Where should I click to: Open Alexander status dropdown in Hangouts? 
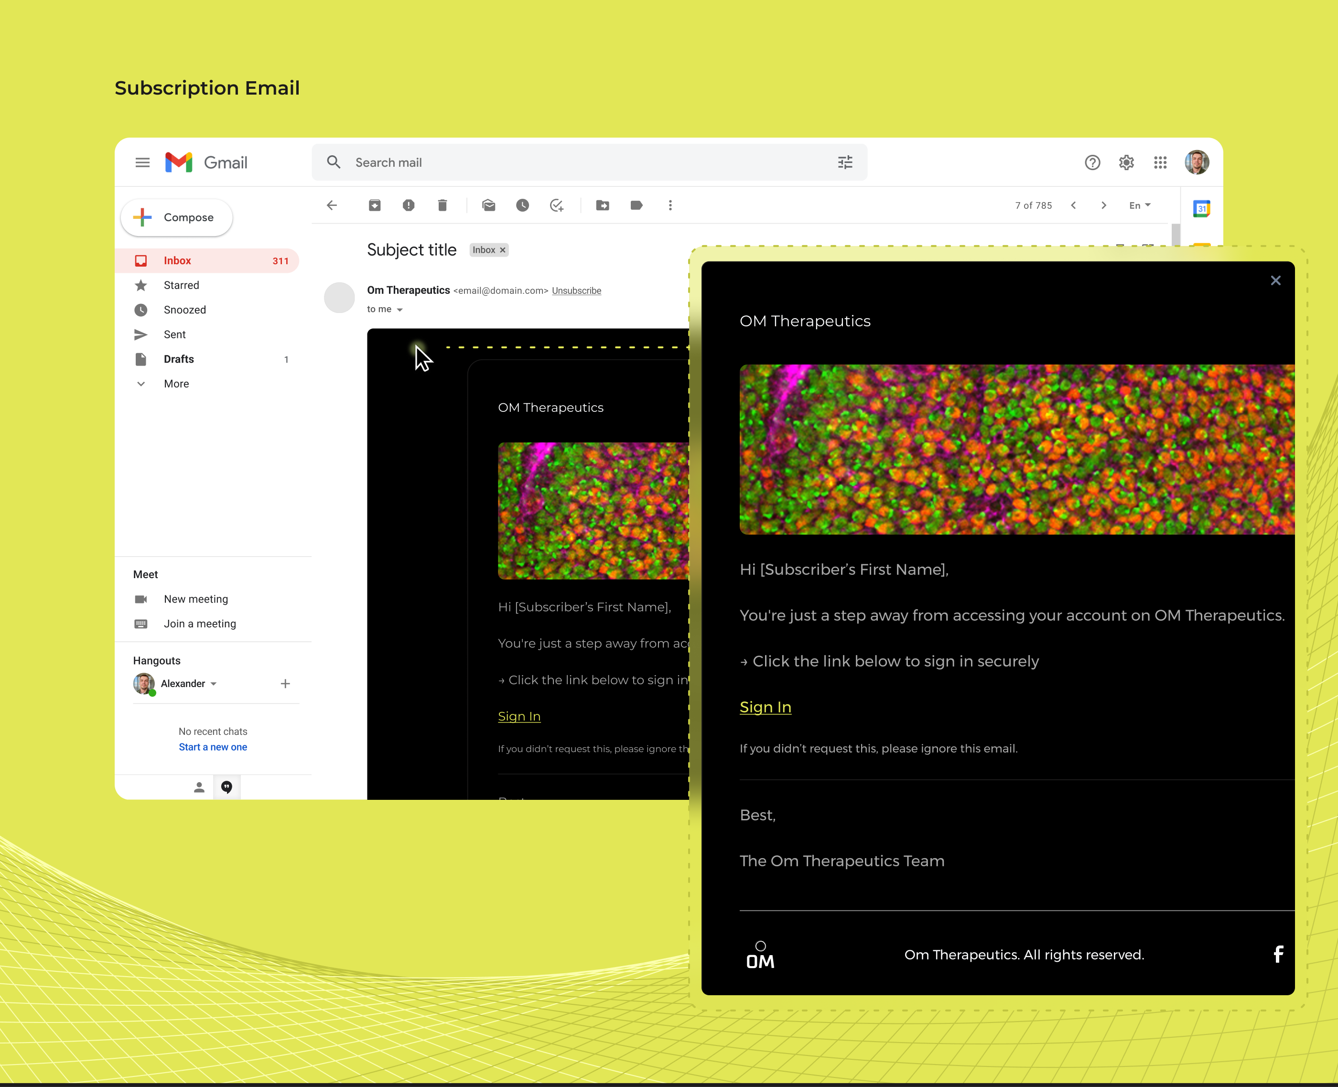(x=214, y=684)
